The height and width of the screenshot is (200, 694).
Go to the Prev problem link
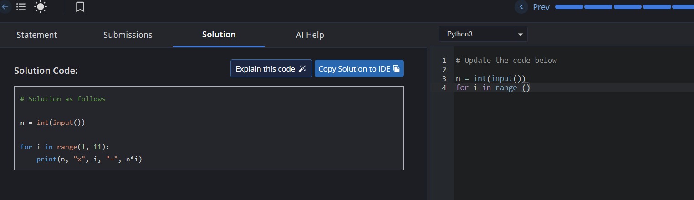541,7
